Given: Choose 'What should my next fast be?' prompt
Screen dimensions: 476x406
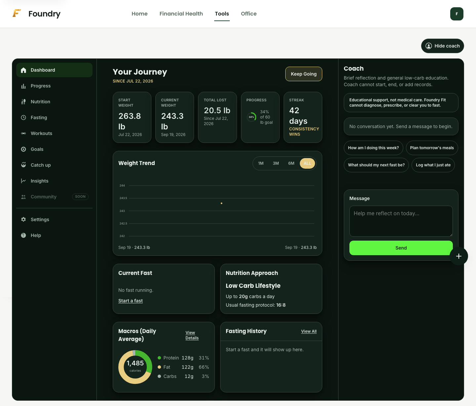Looking at the screenshot, I should pos(377,165).
